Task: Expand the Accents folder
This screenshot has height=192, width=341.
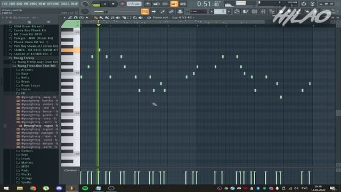Action: (27, 70)
